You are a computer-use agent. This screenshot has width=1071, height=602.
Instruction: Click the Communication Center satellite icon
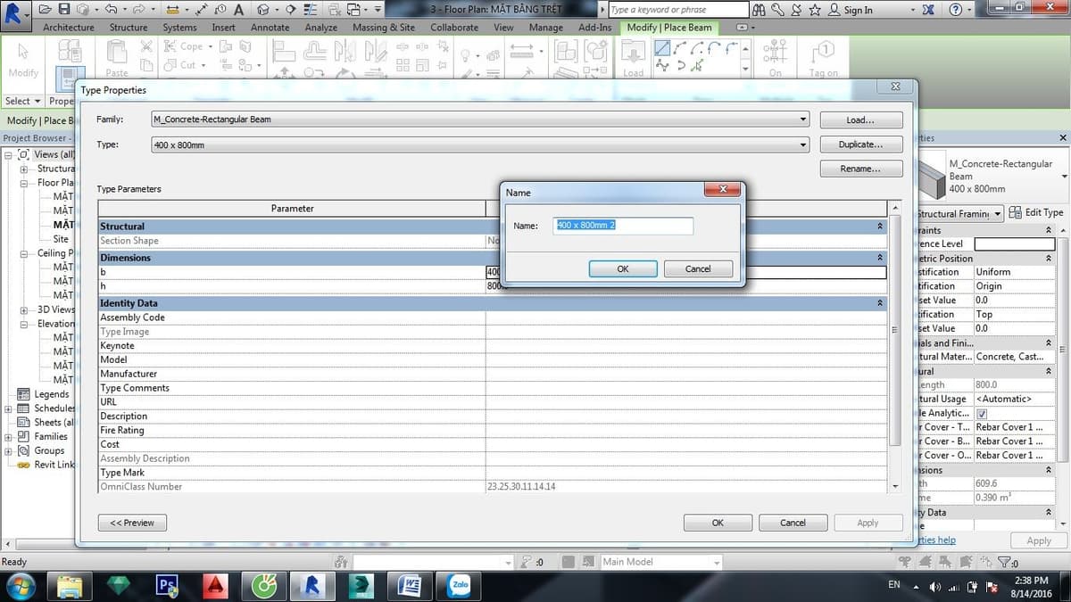[x=796, y=10]
